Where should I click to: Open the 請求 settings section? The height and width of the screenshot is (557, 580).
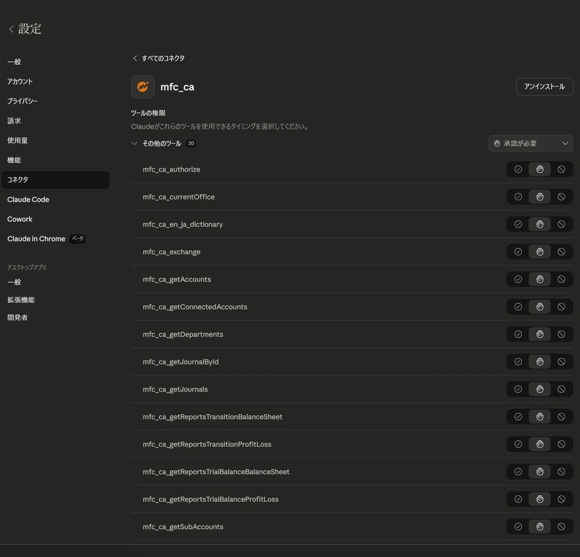[x=14, y=121]
